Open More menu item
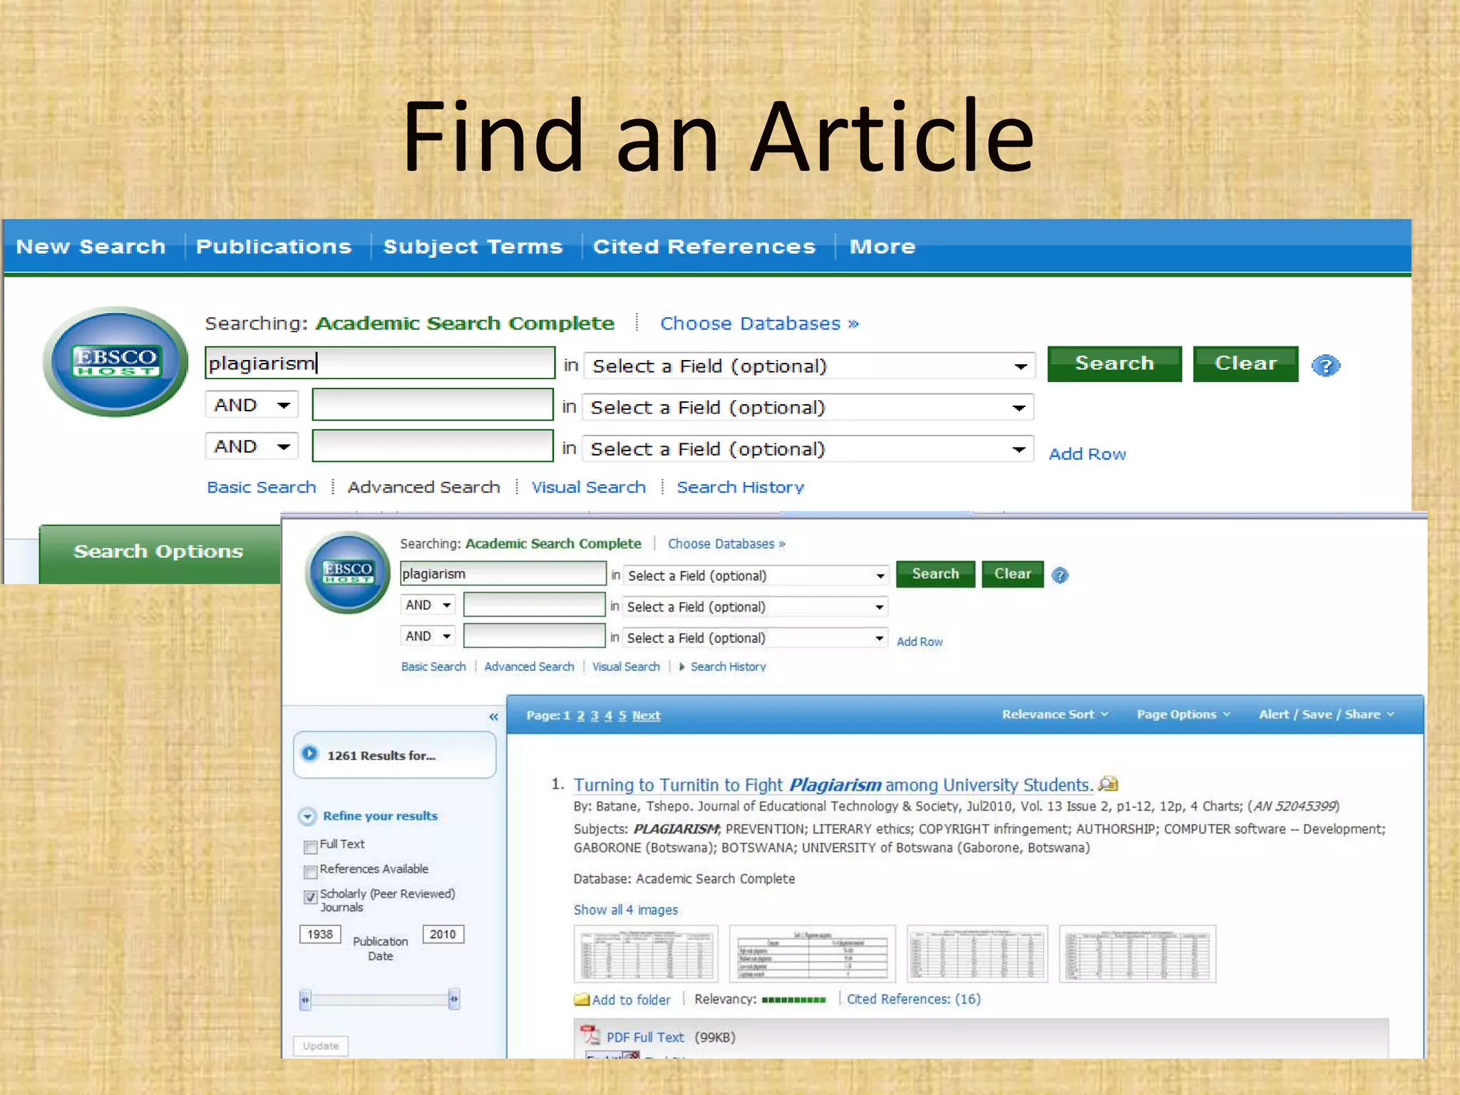 (883, 247)
